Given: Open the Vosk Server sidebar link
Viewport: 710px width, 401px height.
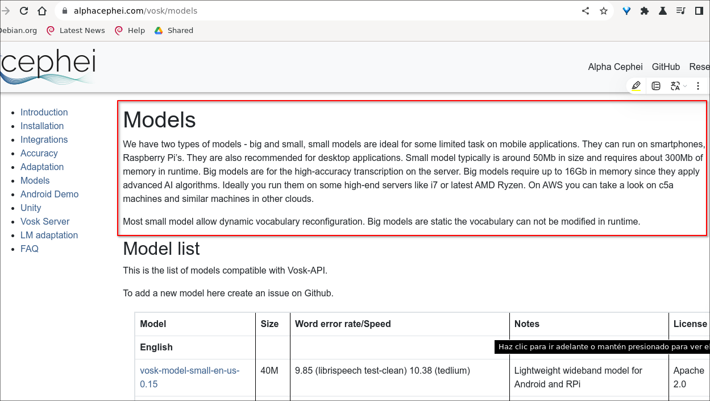Looking at the screenshot, I should [x=45, y=221].
